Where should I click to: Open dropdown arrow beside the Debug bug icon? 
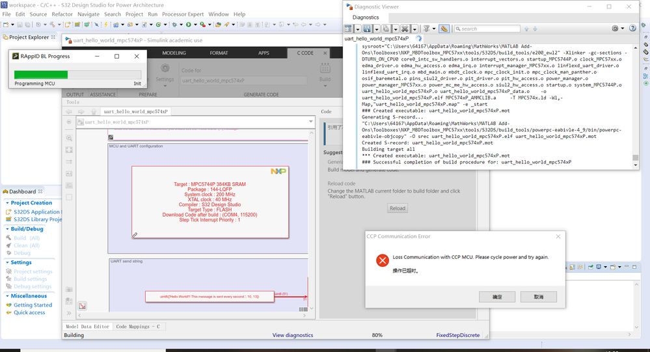pos(182,25)
